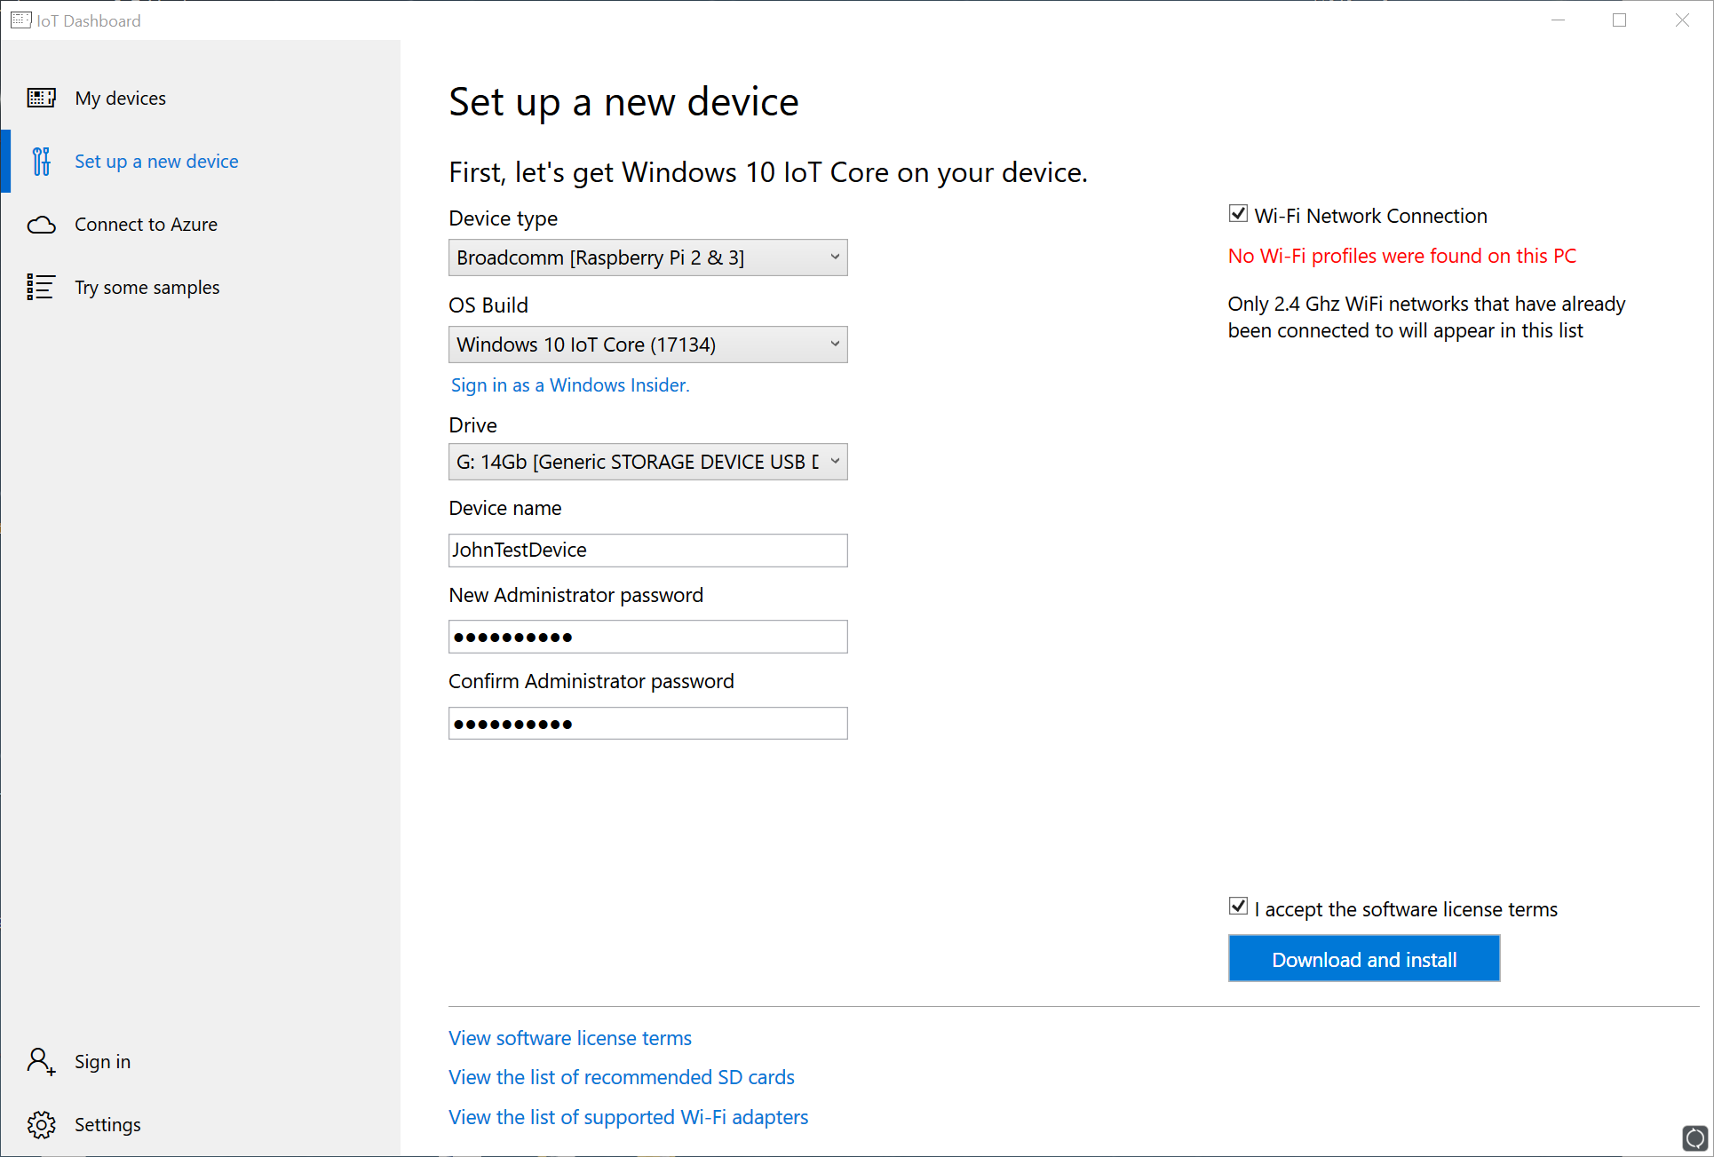Click the Connect to Azure cloud icon
This screenshot has height=1157, width=1714.
tap(41, 225)
